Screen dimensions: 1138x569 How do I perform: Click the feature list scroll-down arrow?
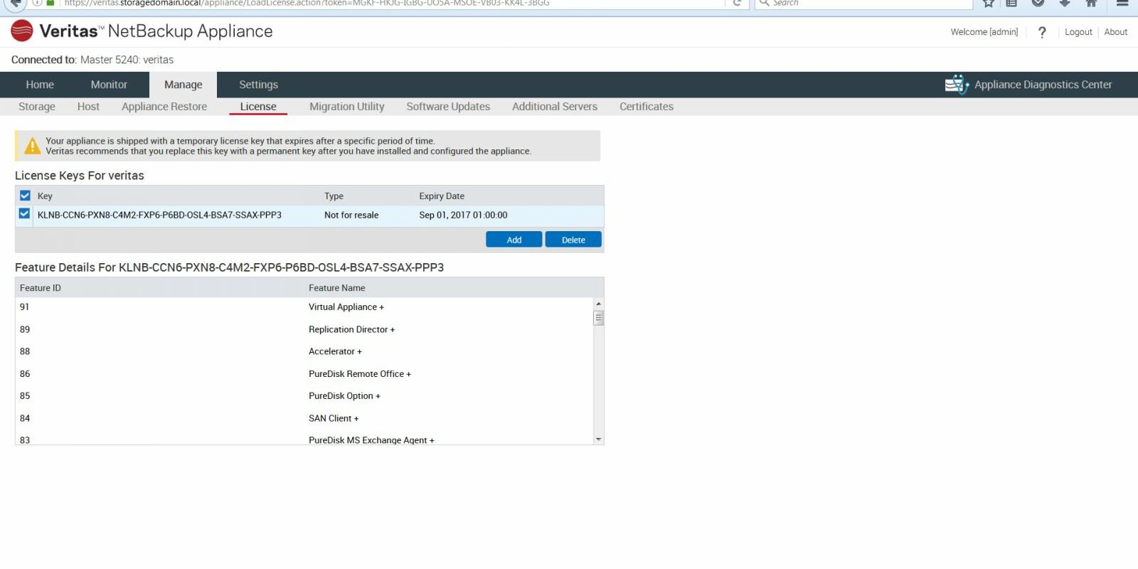598,440
